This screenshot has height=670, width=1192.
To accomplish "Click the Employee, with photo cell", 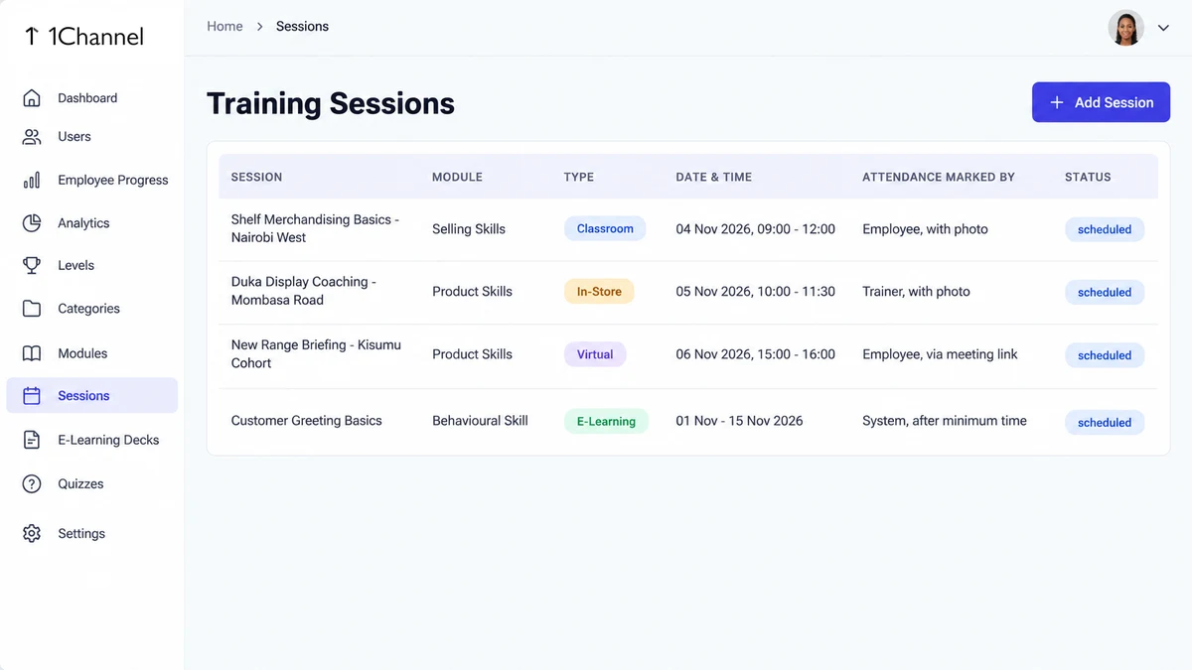I will coord(925,229).
